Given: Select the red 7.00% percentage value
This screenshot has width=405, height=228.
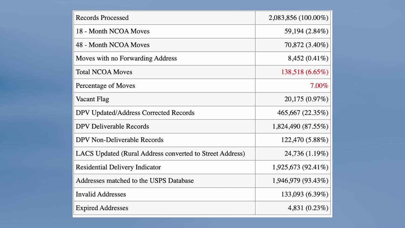Looking at the screenshot, I should pos(319,86).
